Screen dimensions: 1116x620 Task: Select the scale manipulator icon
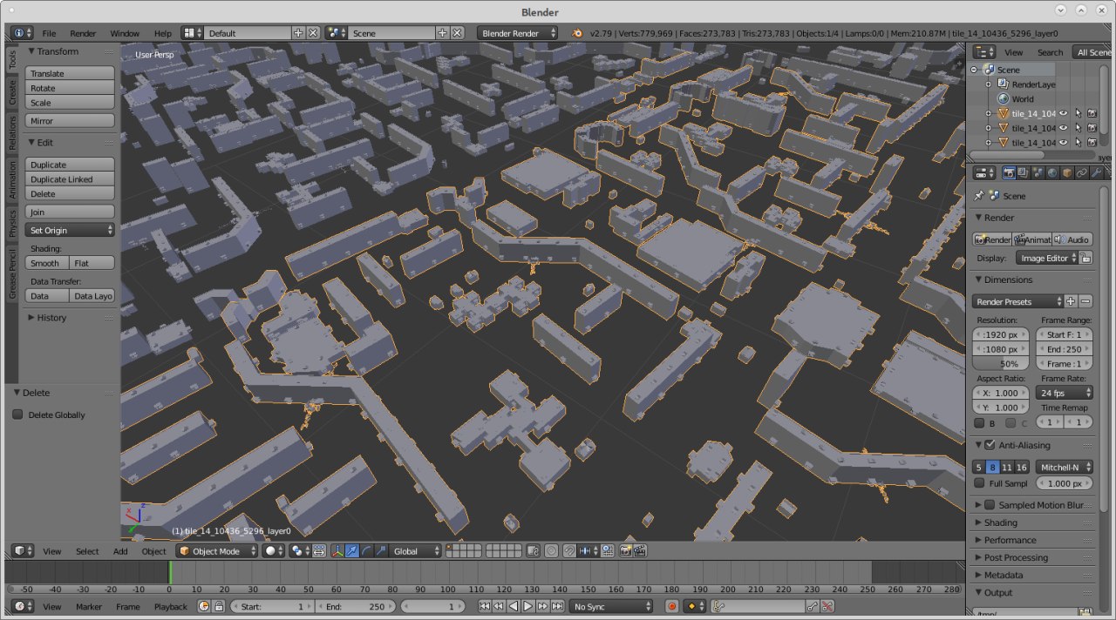tap(382, 551)
